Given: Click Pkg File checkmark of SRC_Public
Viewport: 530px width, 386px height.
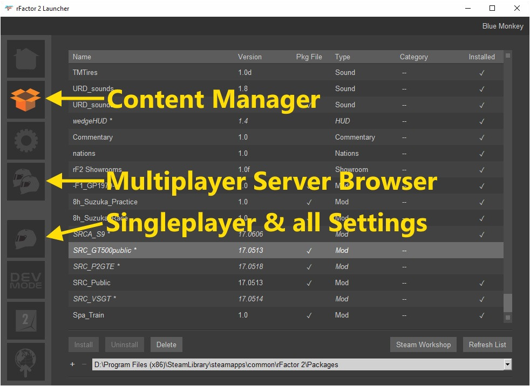Looking at the screenshot, I should [309, 283].
